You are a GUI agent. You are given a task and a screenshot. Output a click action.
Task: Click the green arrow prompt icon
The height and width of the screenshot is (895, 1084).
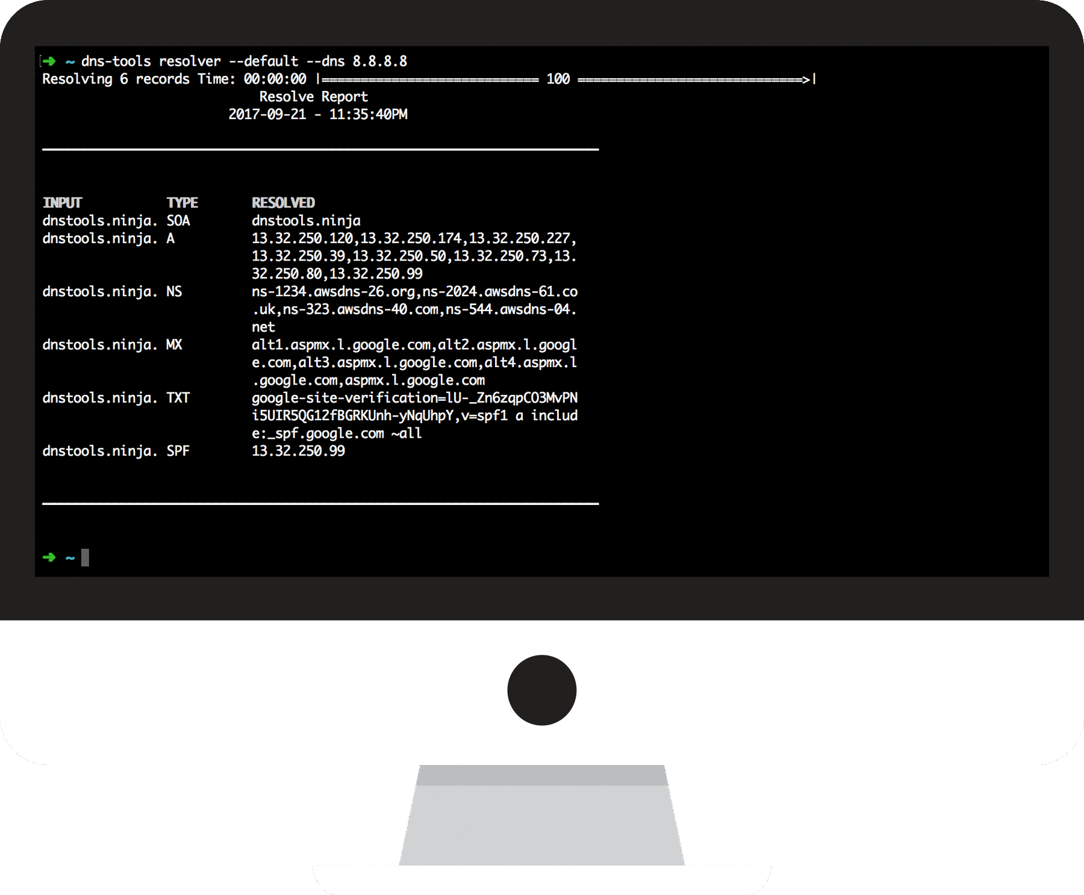49,61
